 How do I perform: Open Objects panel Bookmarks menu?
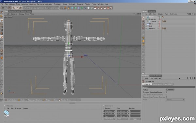tap(173, 14)
